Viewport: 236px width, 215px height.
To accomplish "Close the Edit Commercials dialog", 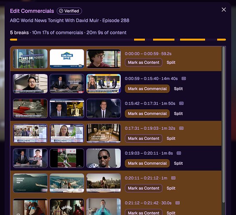I will click(x=224, y=9).
